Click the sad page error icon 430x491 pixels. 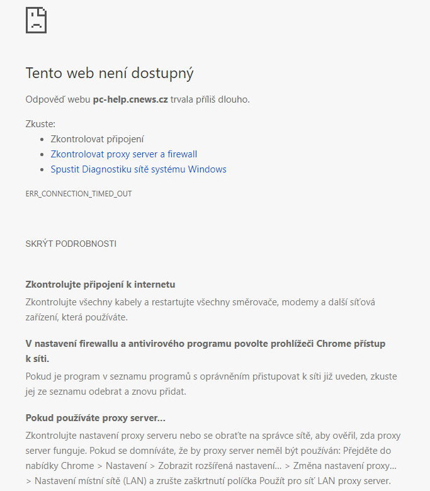tap(36, 20)
